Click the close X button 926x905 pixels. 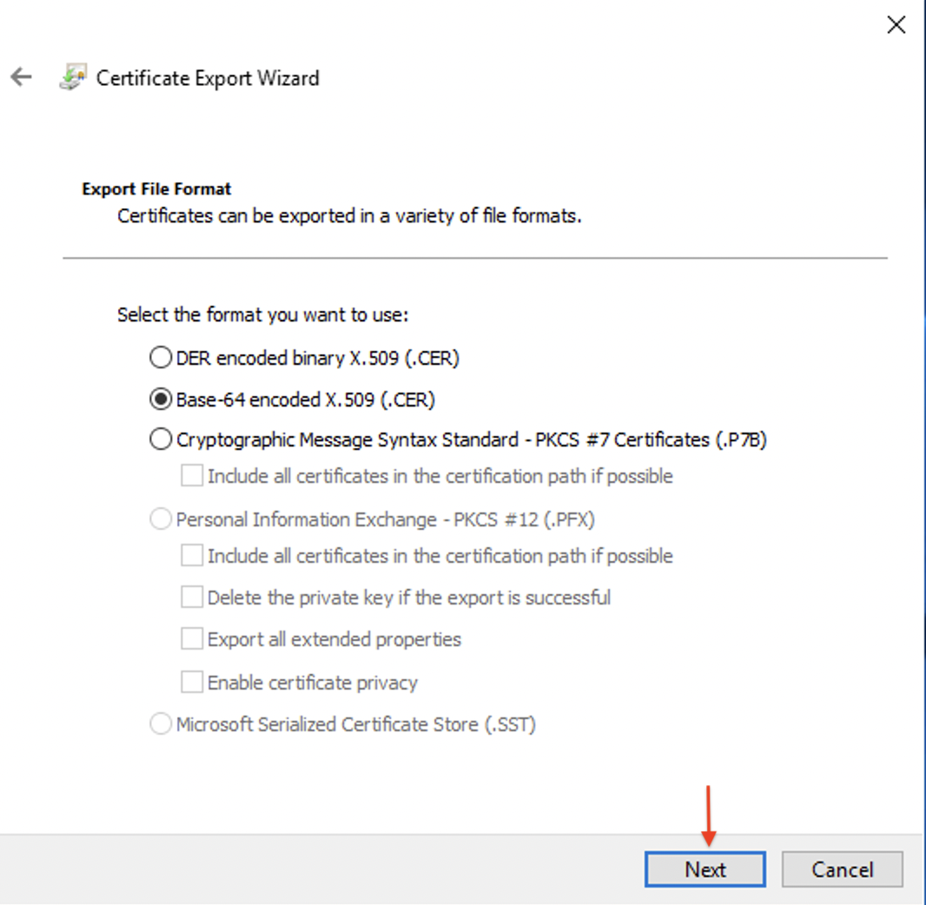[896, 24]
